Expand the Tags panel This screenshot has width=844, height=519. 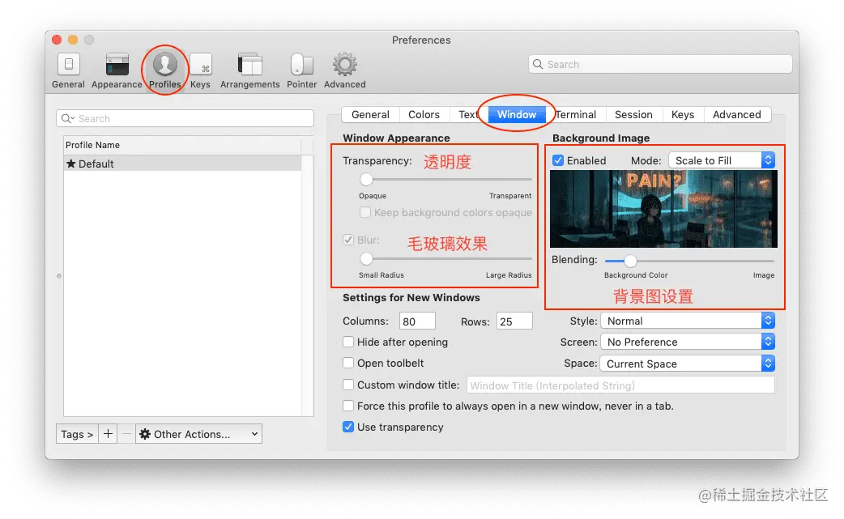(x=77, y=434)
